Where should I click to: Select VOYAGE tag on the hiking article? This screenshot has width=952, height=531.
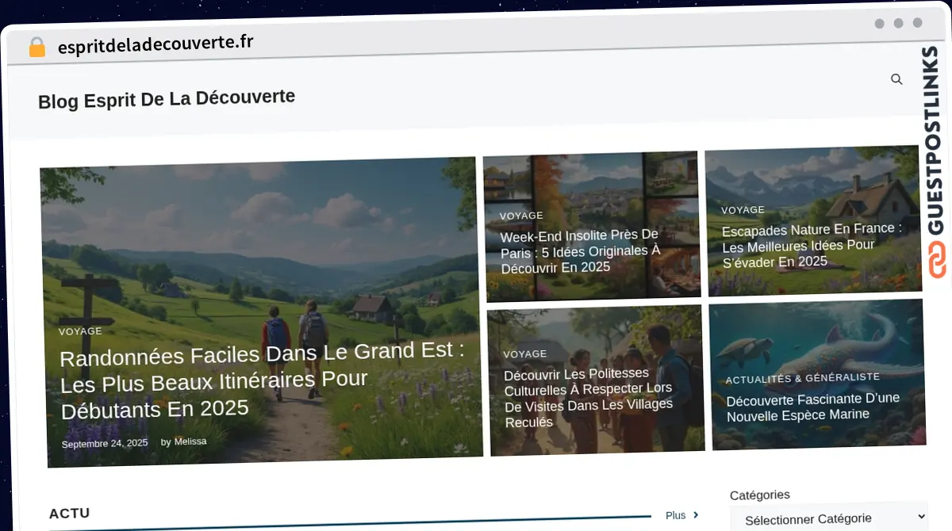coord(80,331)
